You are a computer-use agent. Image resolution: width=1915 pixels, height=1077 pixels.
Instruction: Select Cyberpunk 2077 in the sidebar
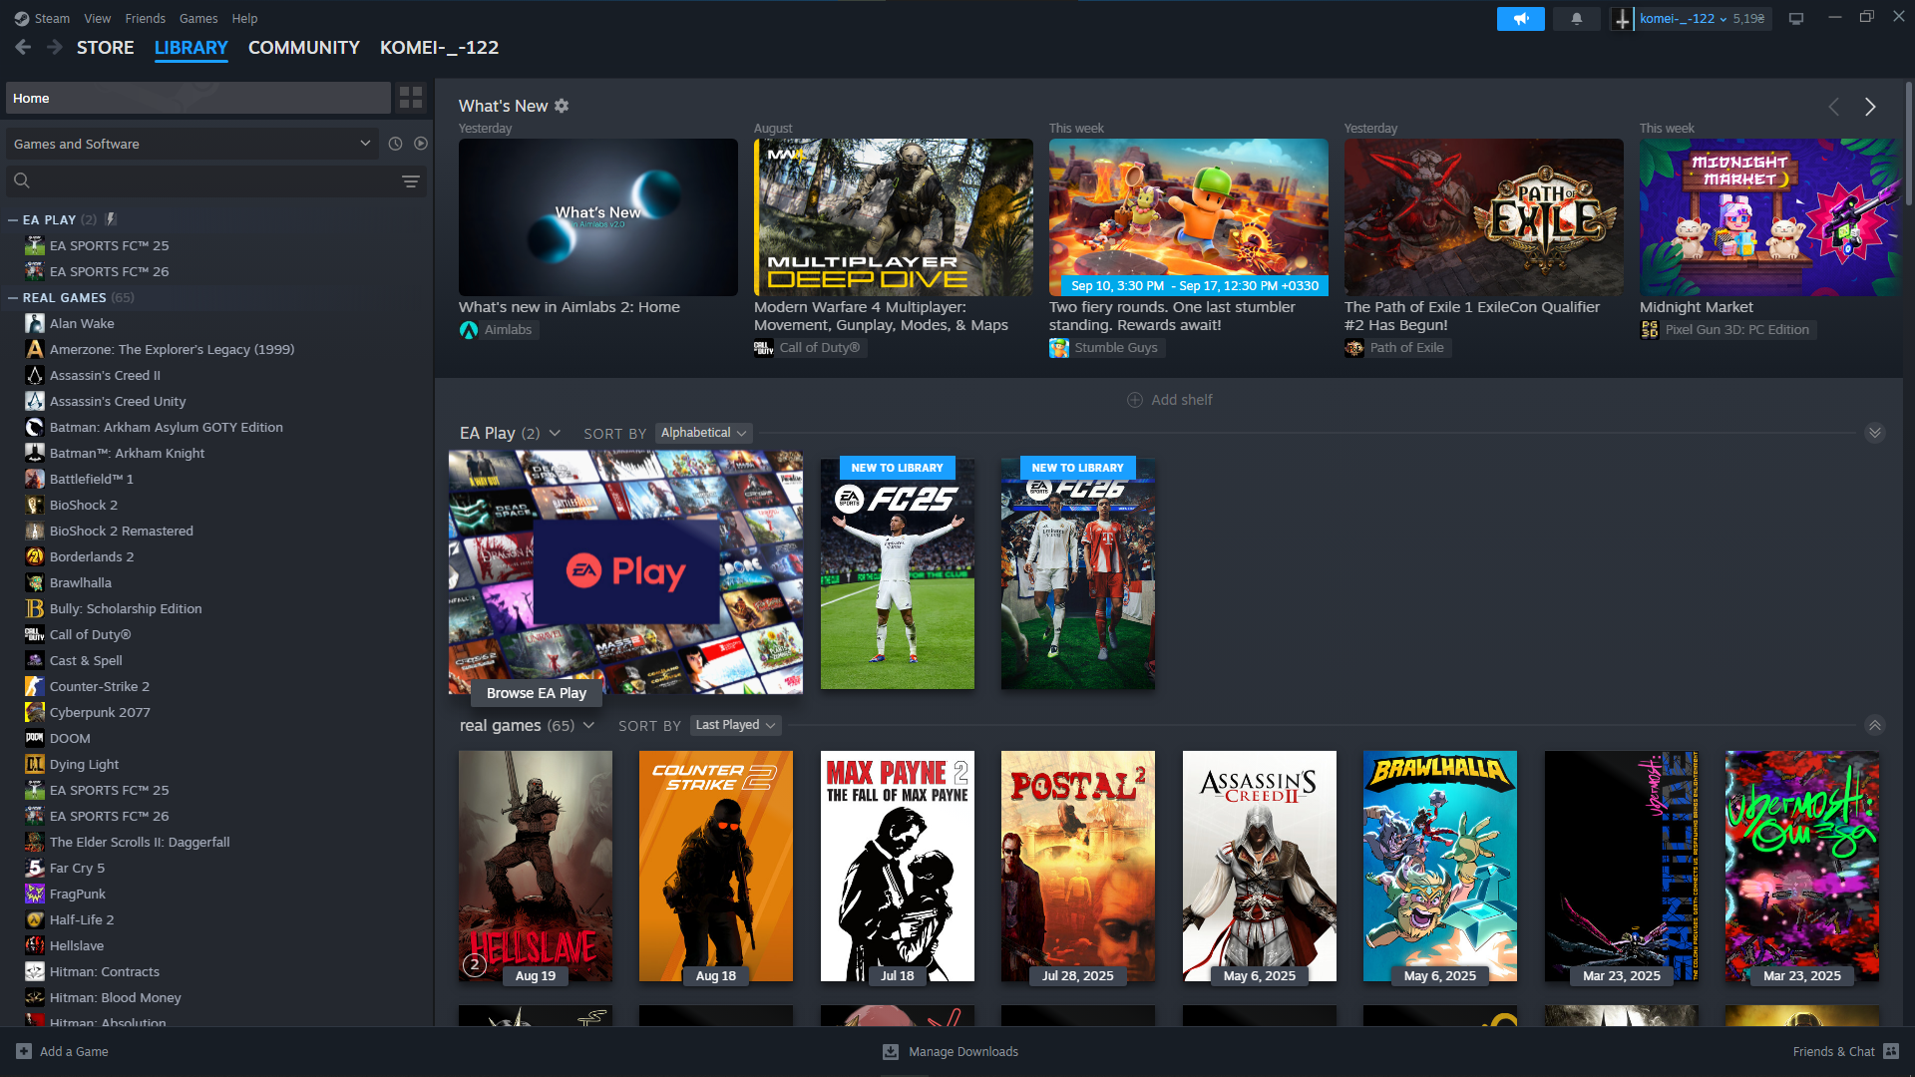click(x=100, y=712)
